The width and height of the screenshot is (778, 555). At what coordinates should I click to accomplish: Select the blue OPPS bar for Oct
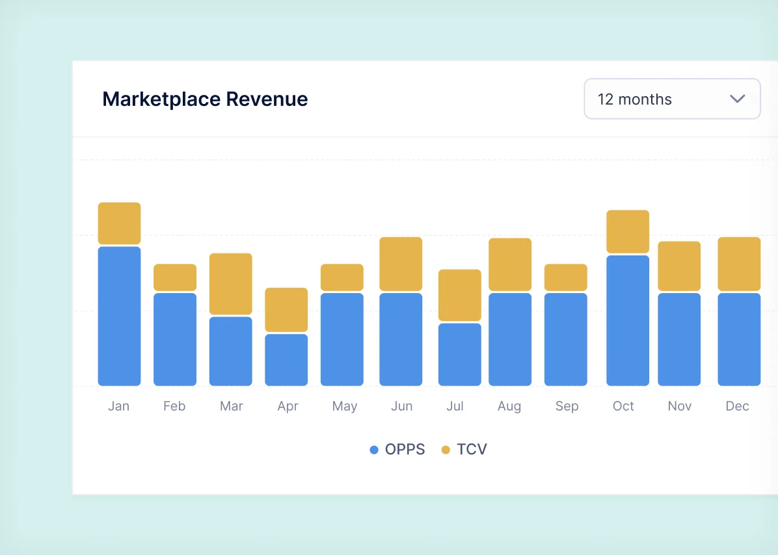pos(628,320)
